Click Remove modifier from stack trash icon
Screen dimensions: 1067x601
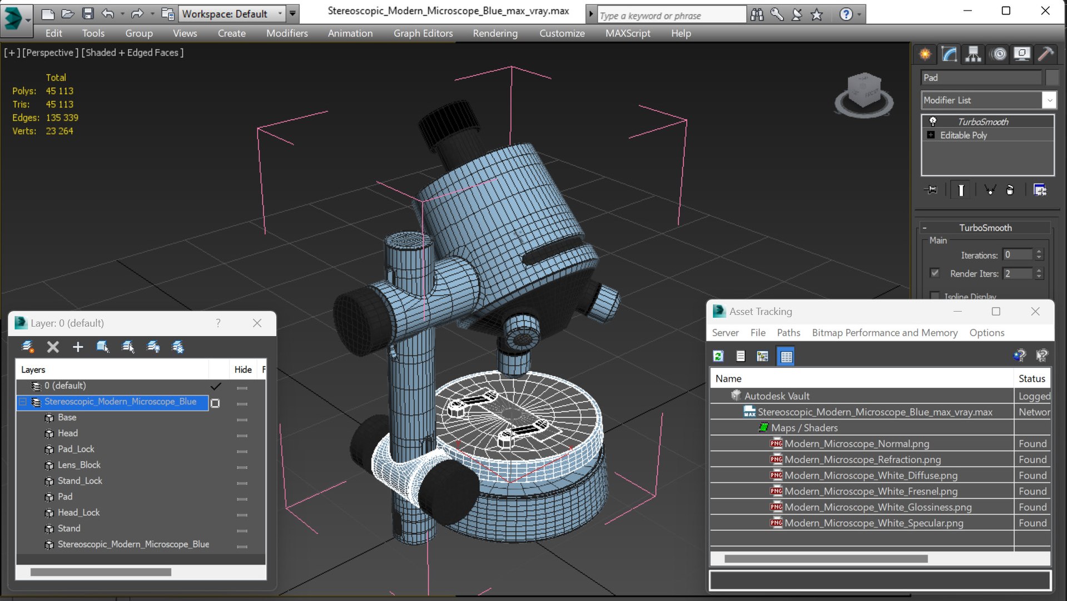point(1010,190)
